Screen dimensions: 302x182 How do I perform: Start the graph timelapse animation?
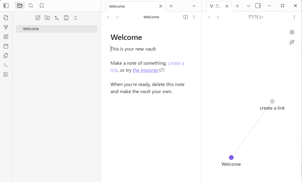[x=292, y=42]
